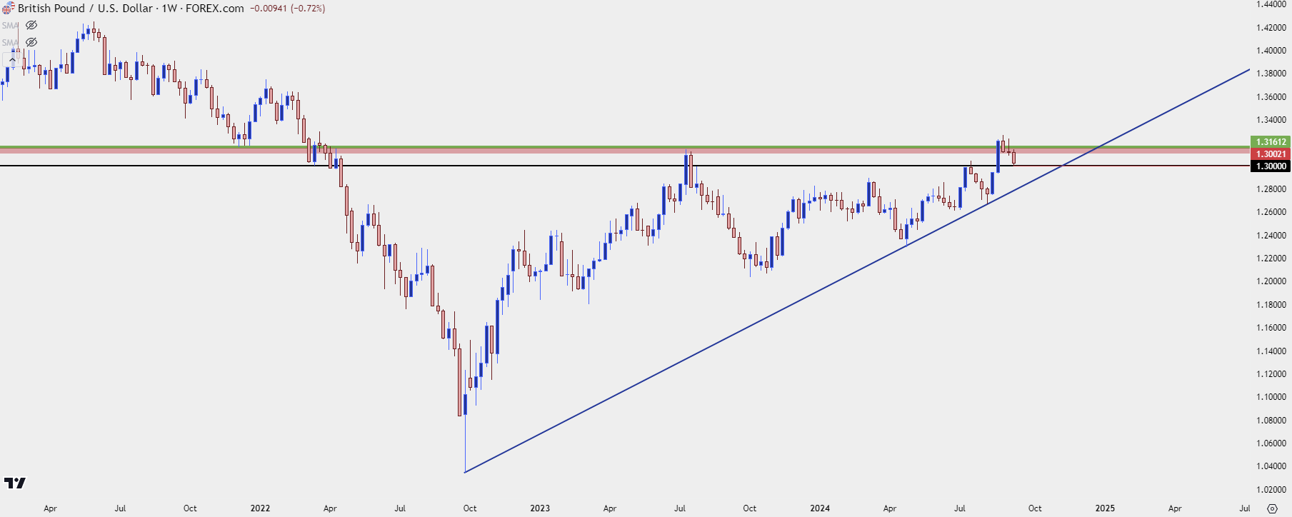This screenshot has width=1292, height=517.
Task: Select the first SMA legend label
Action: tap(10, 25)
